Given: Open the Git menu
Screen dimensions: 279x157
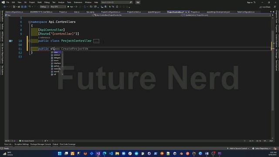Looking at the screenshot, I should point(25,2).
